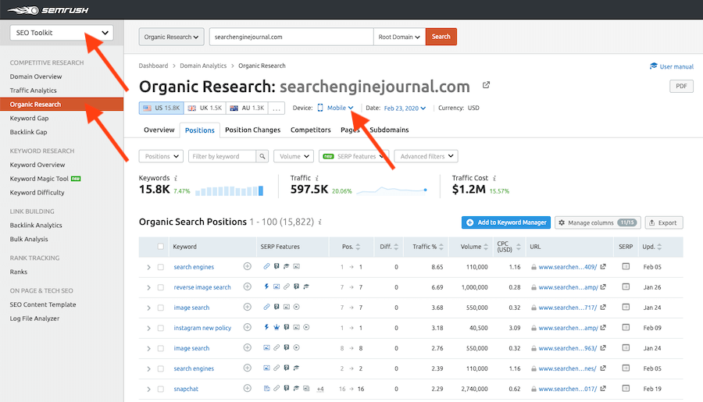Click the PDF button
The height and width of the screenshot is (402, 703).
[x=681, y=86]
